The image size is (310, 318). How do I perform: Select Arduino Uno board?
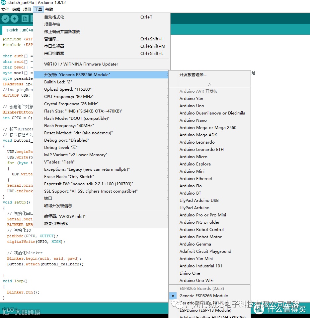(x=209, y=106)
